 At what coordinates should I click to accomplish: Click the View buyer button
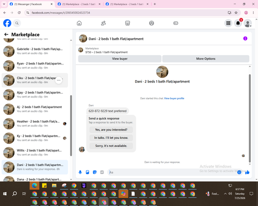pyautogui.click(x=120, y=59)
